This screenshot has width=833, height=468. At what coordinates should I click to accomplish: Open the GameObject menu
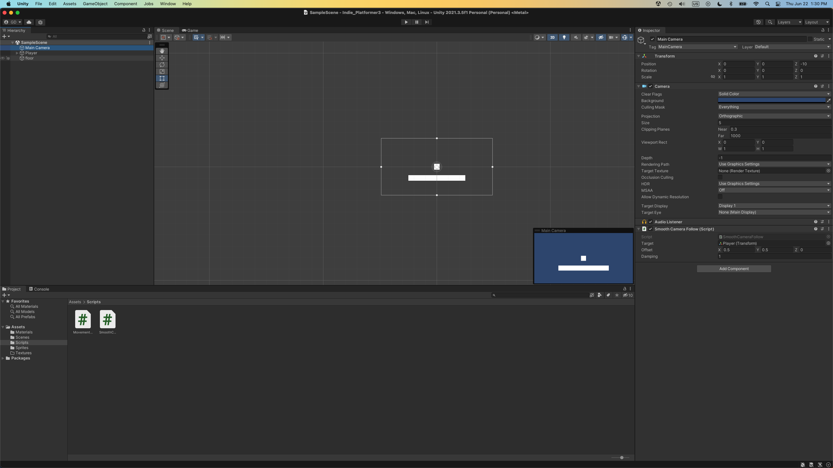click(x=95, y=4)
